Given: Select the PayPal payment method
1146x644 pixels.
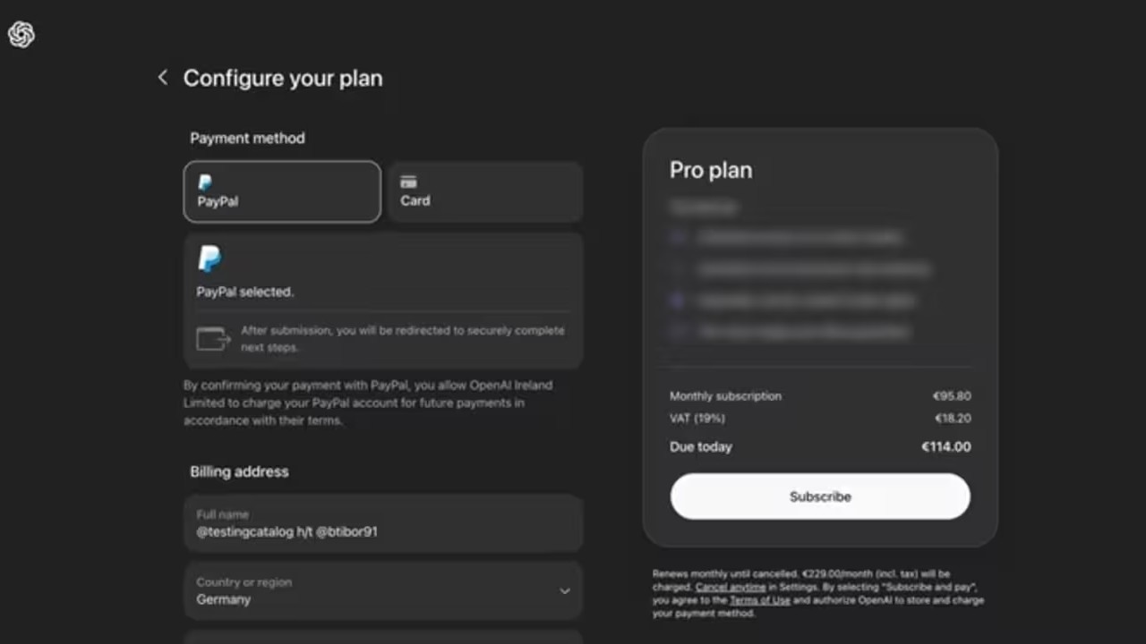Looking at the screenshot, I should 282,191.
